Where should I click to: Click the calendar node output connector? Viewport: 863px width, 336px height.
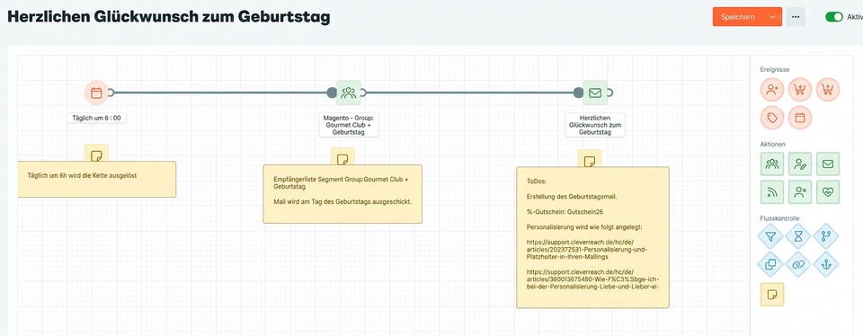pos(111,93)
